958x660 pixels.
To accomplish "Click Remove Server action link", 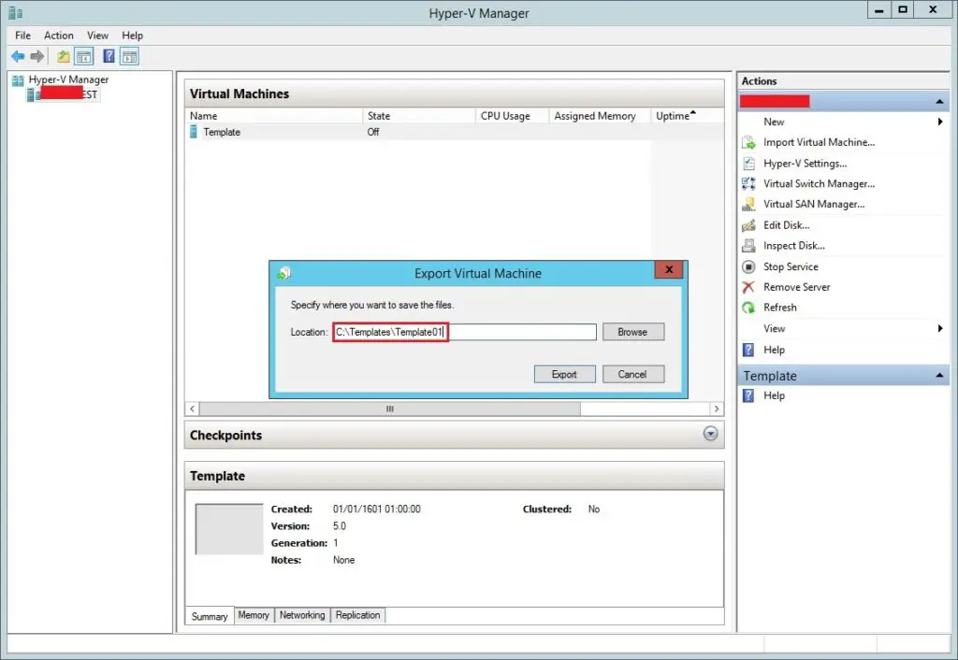I will (x=797, y=287).
